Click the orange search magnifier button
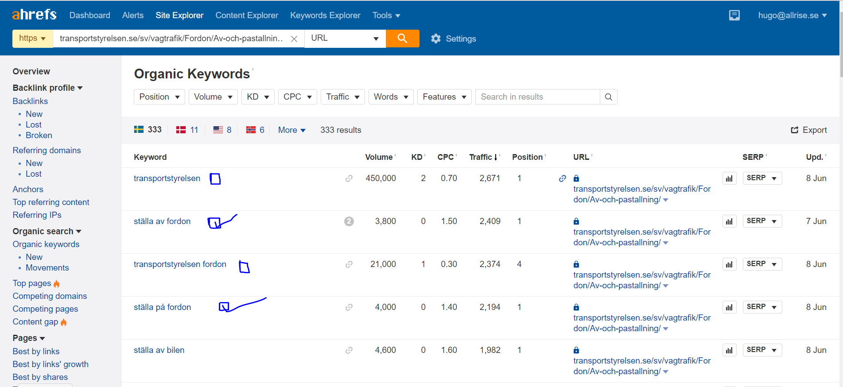Image resolution: width=843 pixels, height=387 pixels. 402,39
